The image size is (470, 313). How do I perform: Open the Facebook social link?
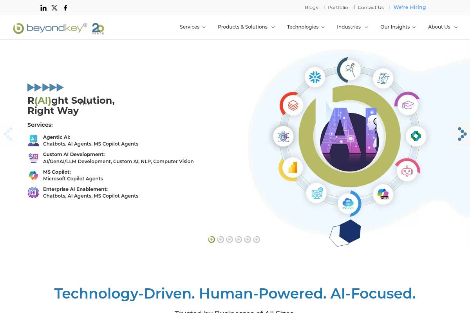coord(65,8)
